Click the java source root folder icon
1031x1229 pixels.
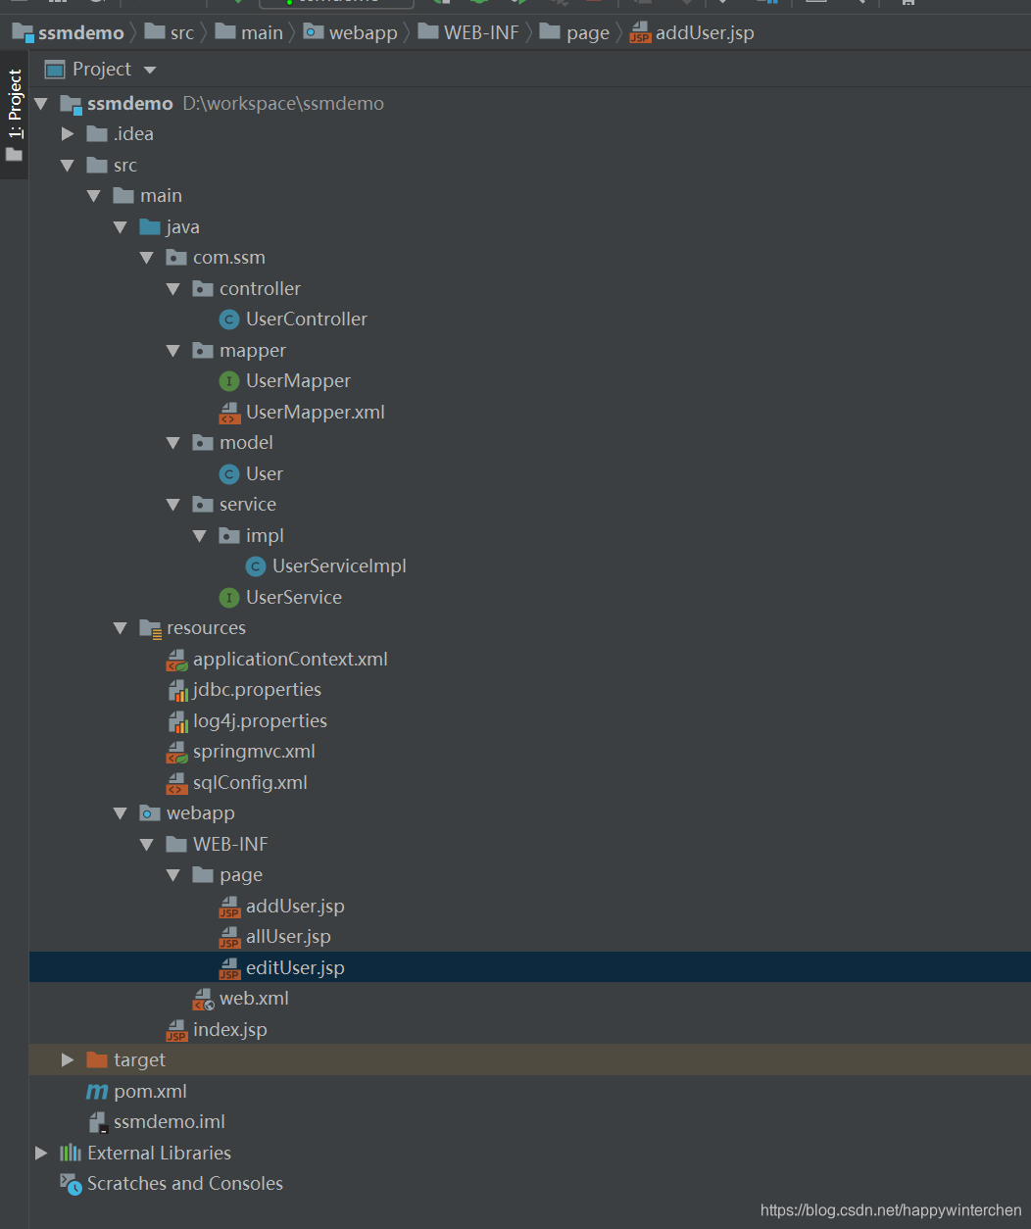pos(150,227)
